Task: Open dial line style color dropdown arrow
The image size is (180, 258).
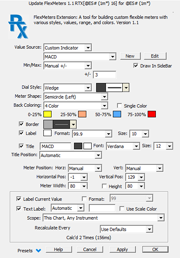Action: point(126,87)
